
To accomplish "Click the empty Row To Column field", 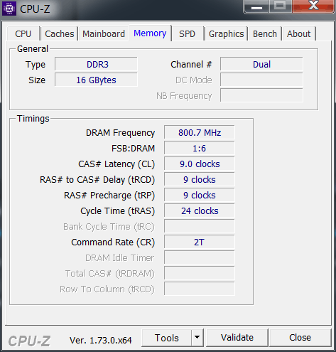I will pyautogui.click(x=200, y=289).
